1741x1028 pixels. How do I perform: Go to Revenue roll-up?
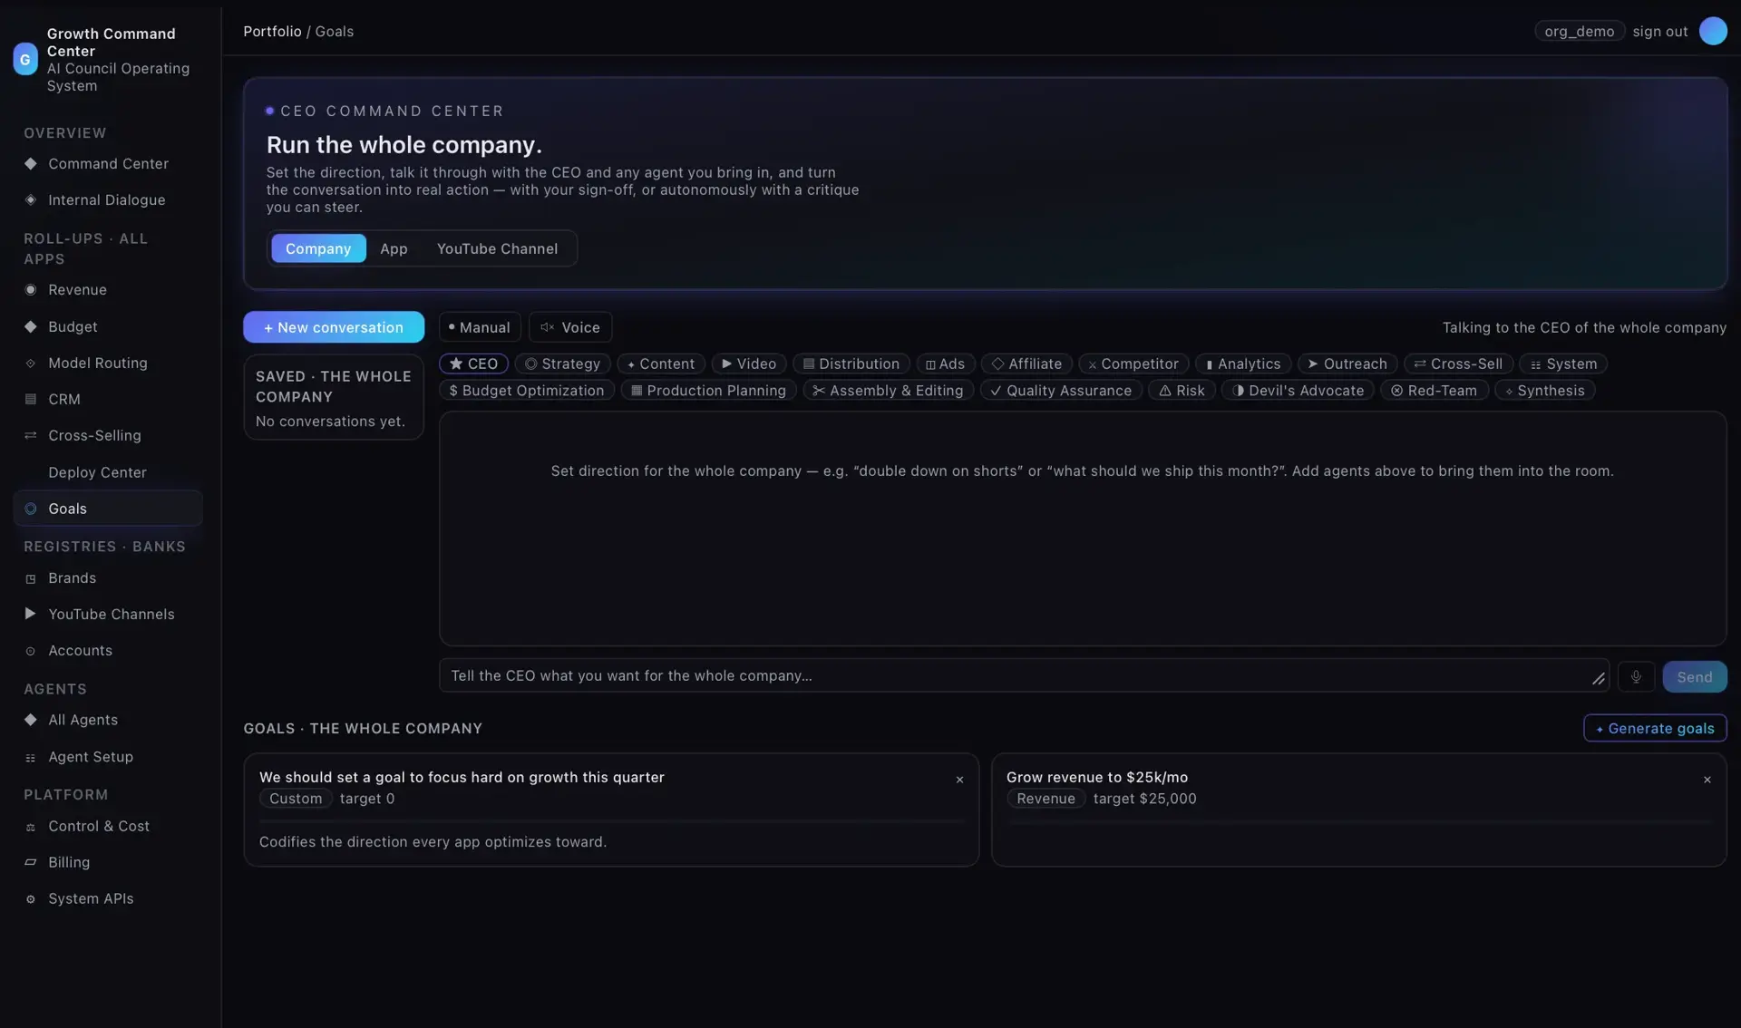pyautogui.click(x=108, y=290)
